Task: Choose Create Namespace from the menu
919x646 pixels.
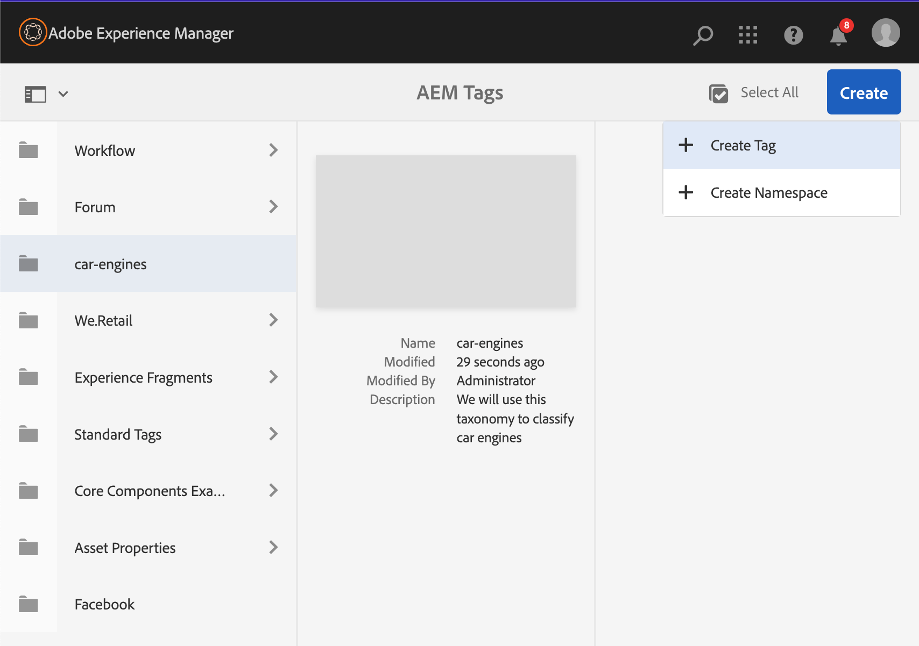Action: pyautogui.click(x=782, y=192)
